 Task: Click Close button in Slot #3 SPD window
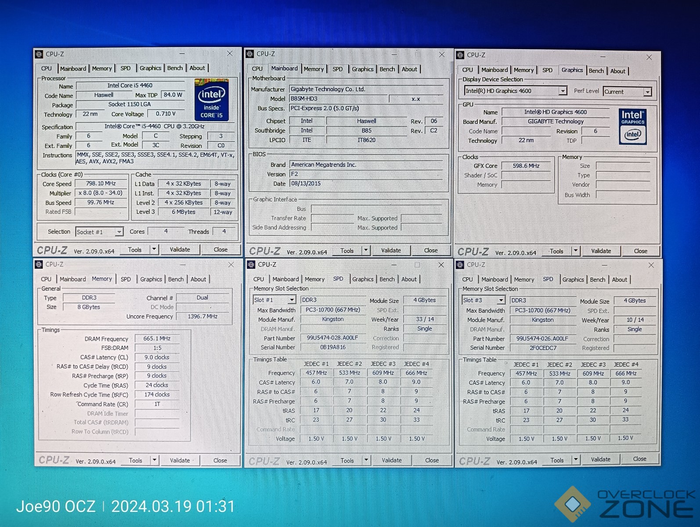[x=639, y=459]
